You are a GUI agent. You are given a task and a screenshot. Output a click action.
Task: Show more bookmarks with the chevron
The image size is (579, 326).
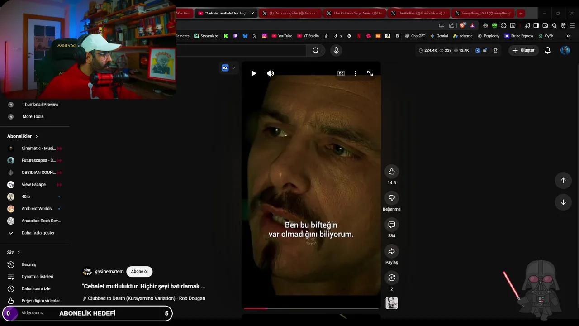568,36
